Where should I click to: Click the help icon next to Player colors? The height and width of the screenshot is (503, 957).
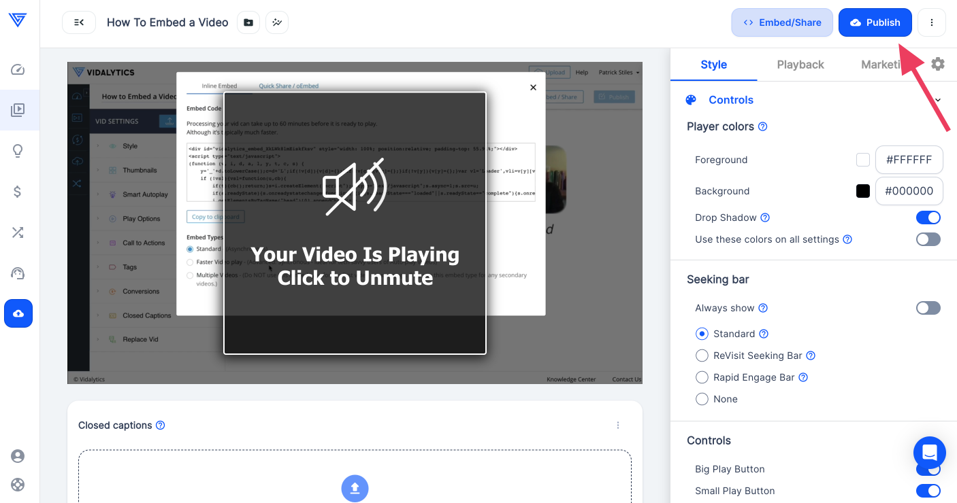click(763, 126)
